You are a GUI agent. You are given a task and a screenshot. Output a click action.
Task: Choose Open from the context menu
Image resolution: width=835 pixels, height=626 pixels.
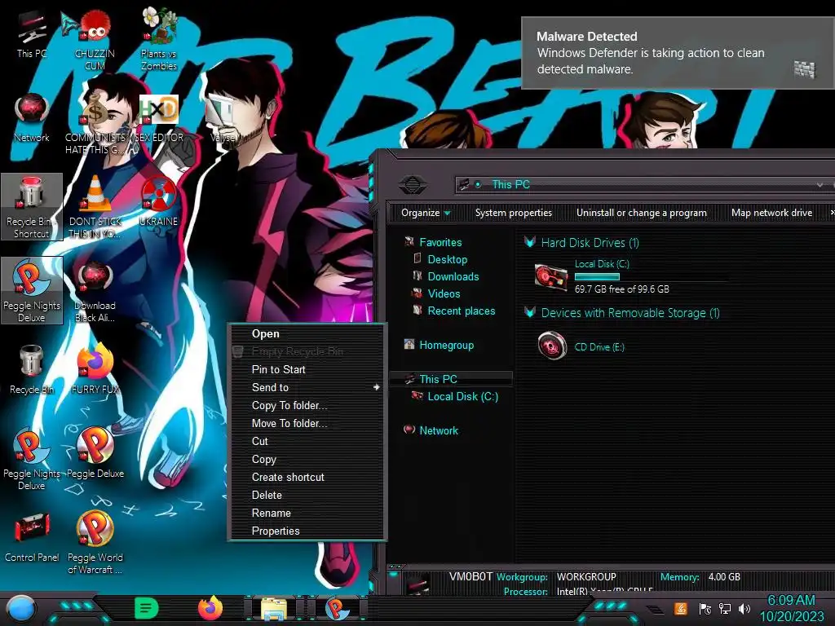coord(307,333)
